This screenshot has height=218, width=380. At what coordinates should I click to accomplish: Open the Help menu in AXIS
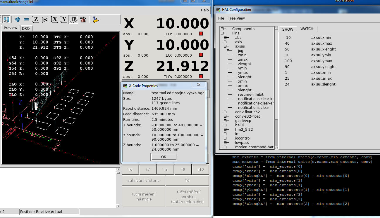point(205,10)
